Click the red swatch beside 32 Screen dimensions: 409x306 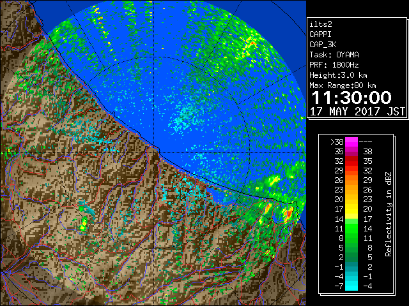pyautogui.click(x=351, y=161)
